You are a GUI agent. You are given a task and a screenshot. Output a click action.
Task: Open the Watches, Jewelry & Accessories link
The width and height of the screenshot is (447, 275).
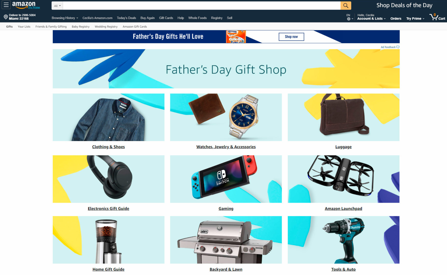[x=226, y=147]
